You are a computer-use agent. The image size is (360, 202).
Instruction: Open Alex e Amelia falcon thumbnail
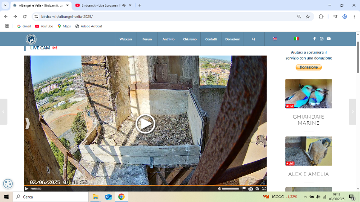click(x=309, y=151)
